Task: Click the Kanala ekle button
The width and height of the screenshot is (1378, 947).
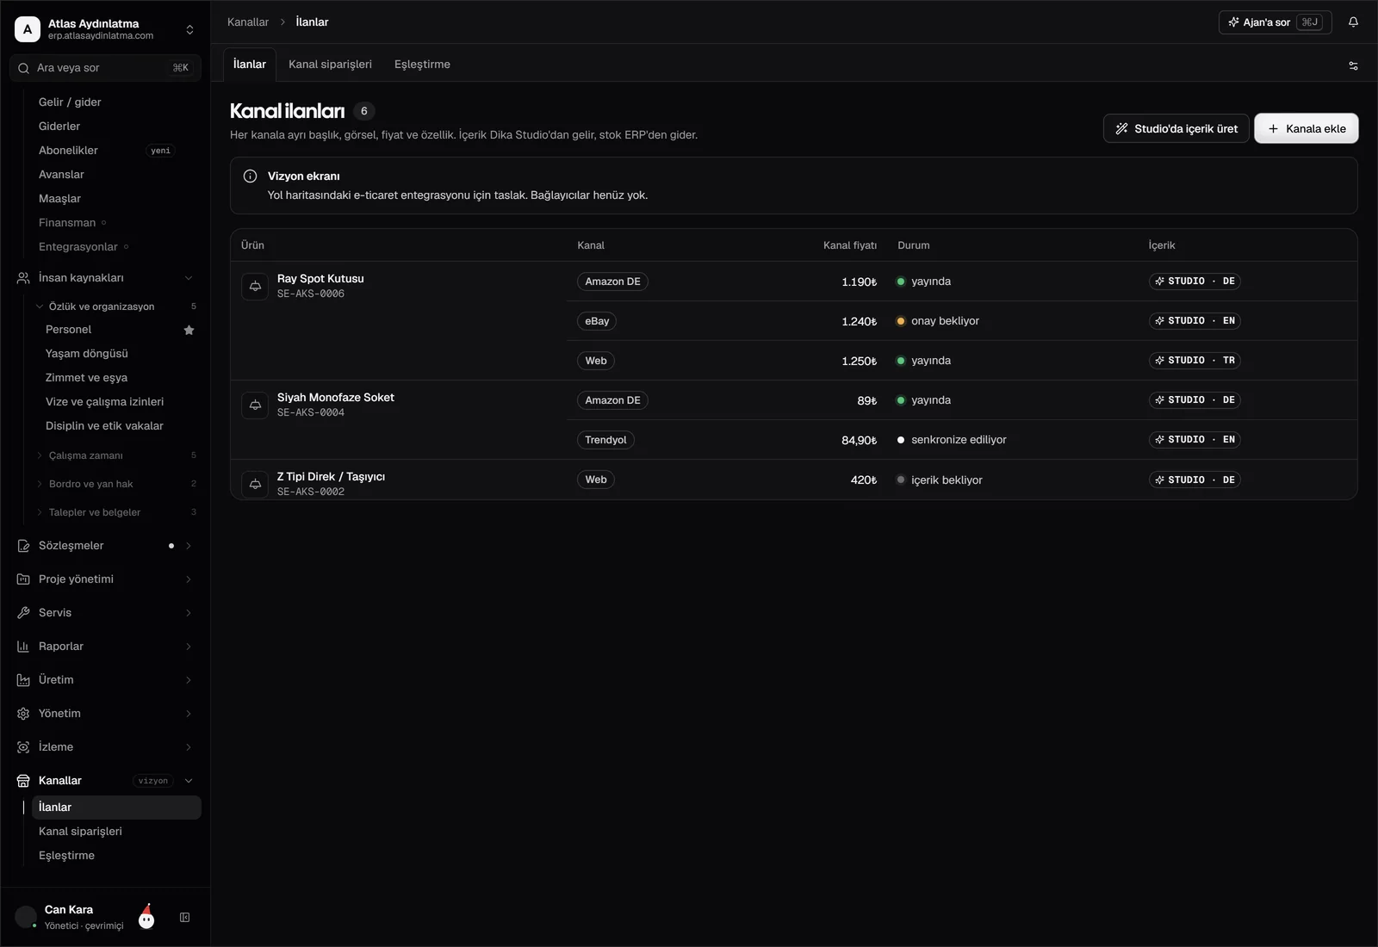Action: click(1307, 128)
